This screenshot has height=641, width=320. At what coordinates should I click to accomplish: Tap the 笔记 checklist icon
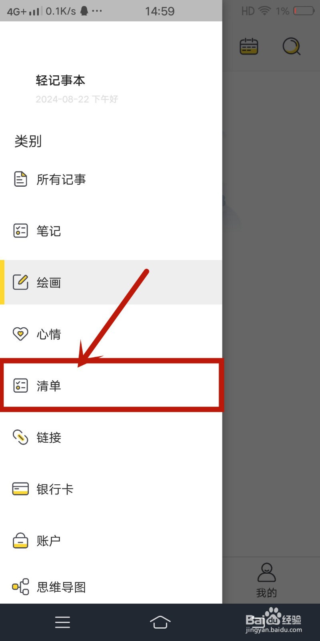[20, 231]
